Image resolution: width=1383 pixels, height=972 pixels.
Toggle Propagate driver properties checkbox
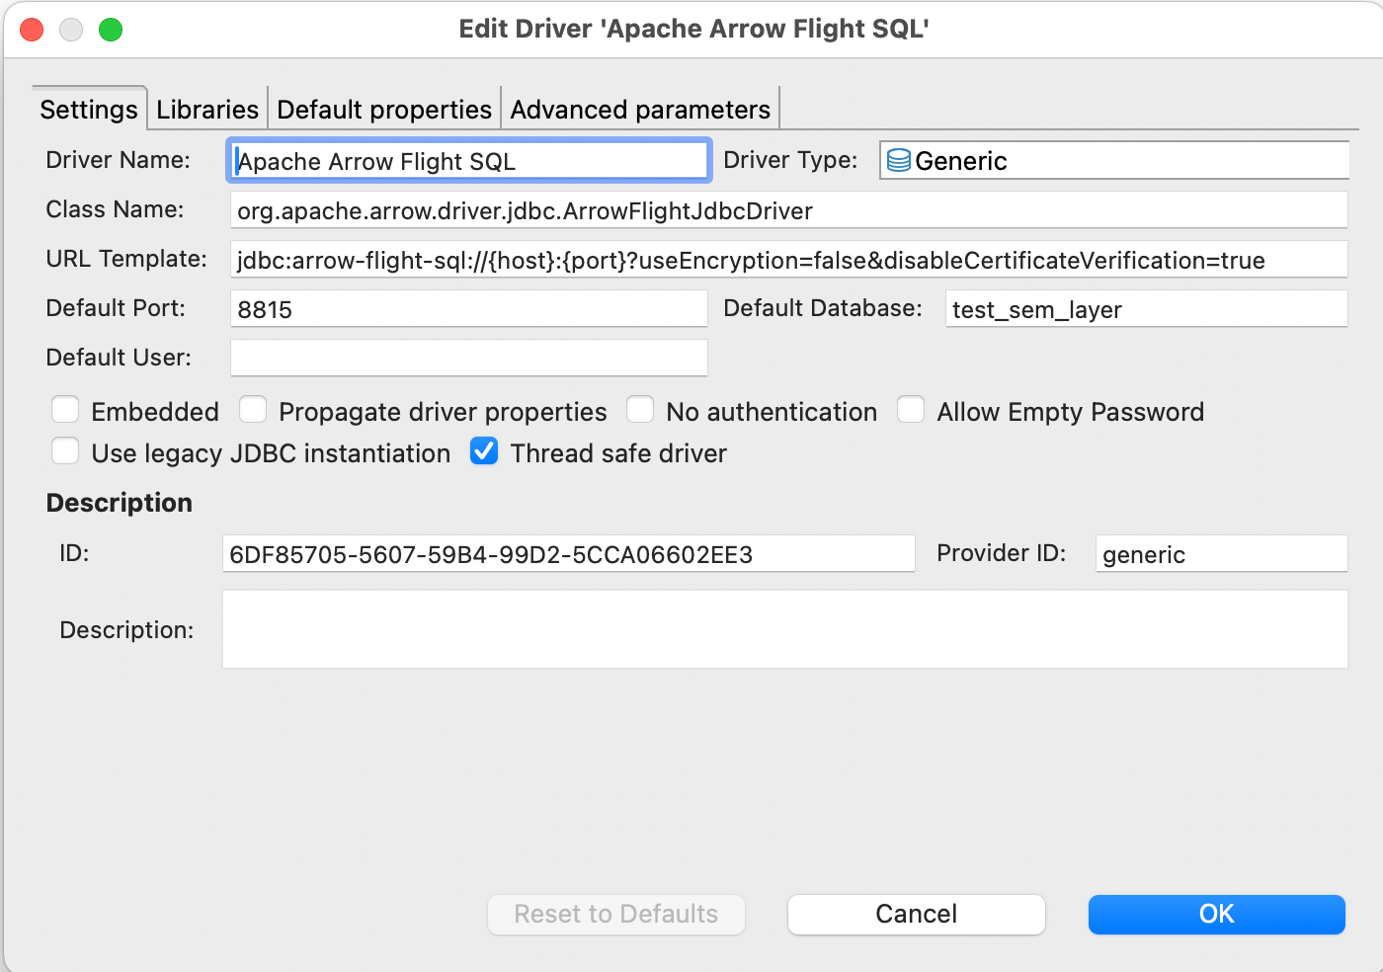click(x=253, y=410)
